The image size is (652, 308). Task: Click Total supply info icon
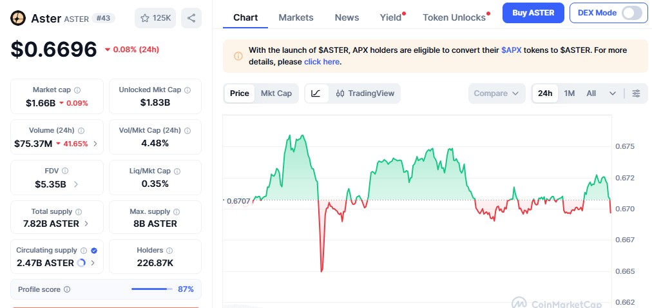click(79, 211)
